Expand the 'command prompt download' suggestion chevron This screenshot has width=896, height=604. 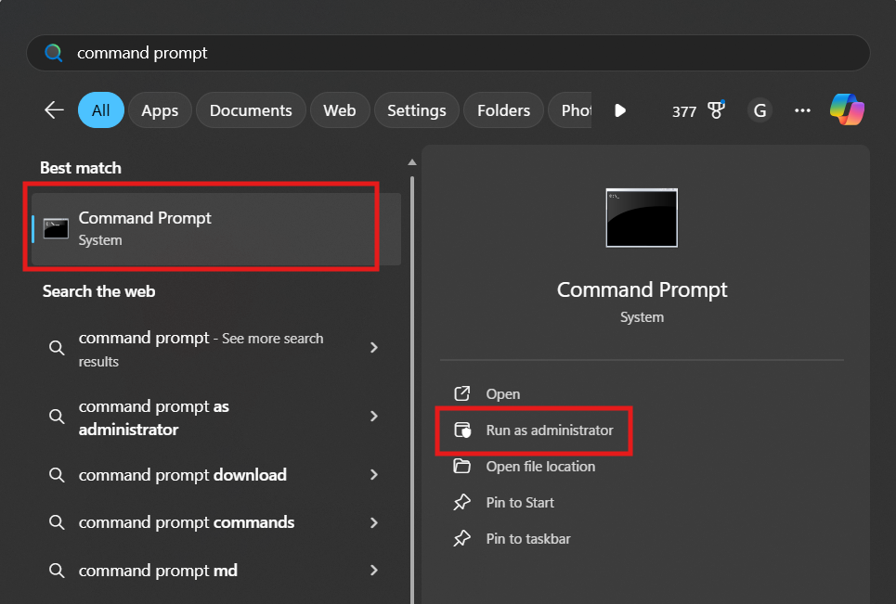click(374, 474)
